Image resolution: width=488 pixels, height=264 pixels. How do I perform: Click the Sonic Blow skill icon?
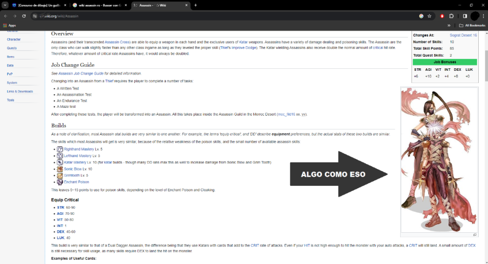60,169
